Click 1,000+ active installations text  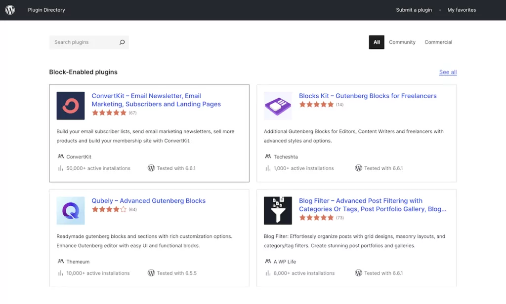(304, 168)
